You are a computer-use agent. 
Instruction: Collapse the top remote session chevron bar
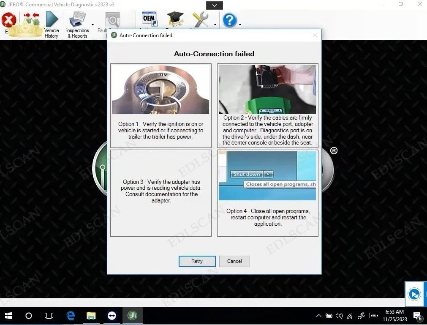214,5
